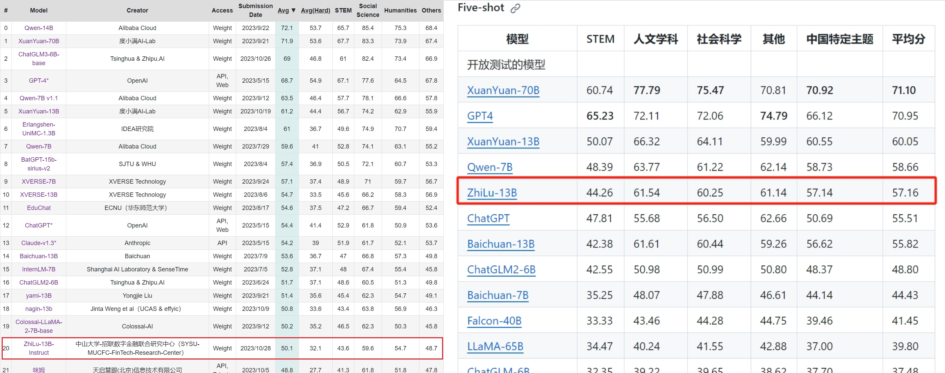Open nagin-13b model link
This screenshot has height=373, width=945.
pos(39,309)
